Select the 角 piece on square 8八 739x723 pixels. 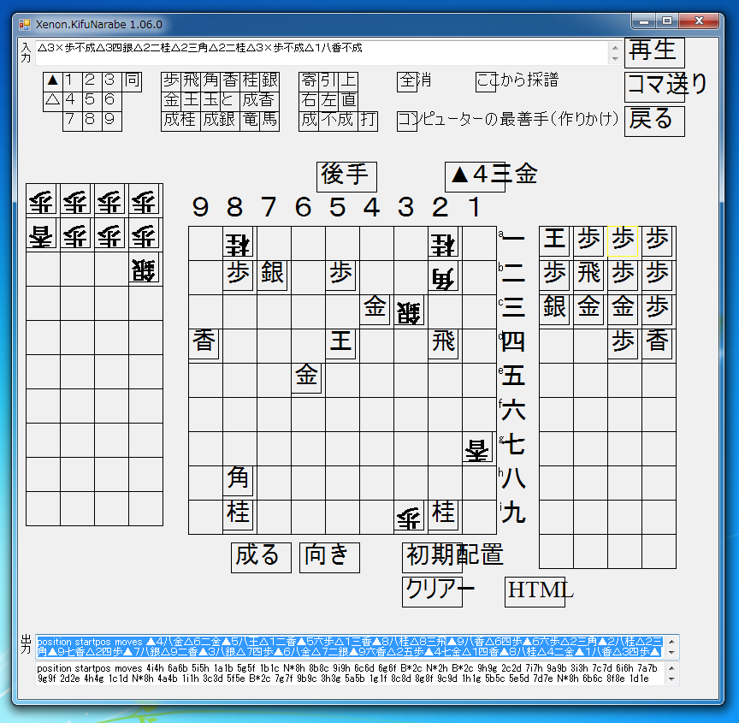(x=238, y=480)
